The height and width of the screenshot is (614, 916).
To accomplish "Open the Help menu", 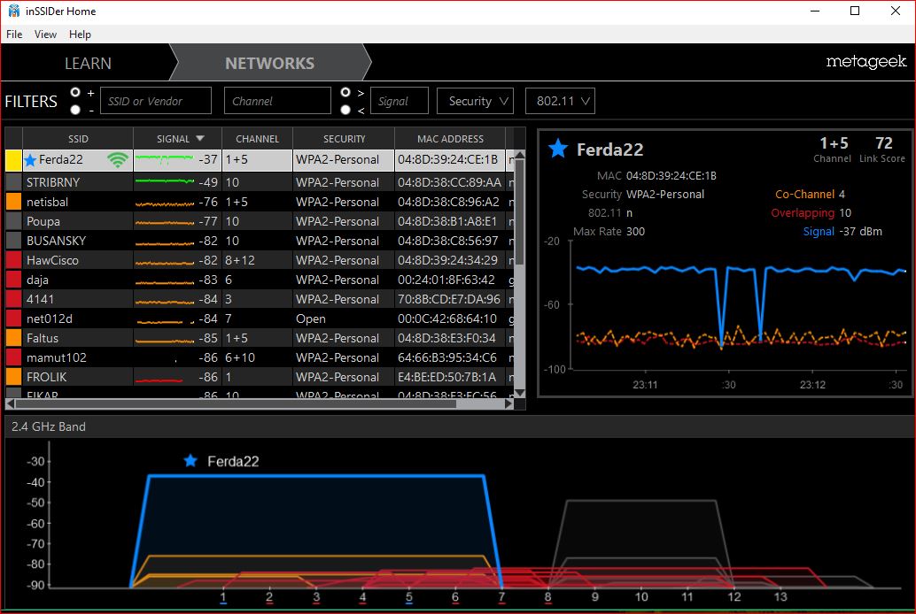I will (x=80, y=35).
